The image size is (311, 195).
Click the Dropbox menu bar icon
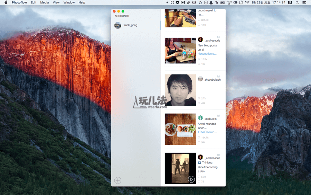[178, 2]
